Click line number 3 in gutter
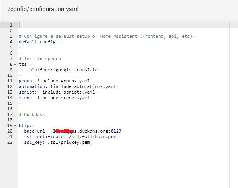Image resolution: width=238 pixels, height=188 pixels. [x=11, y=36]
